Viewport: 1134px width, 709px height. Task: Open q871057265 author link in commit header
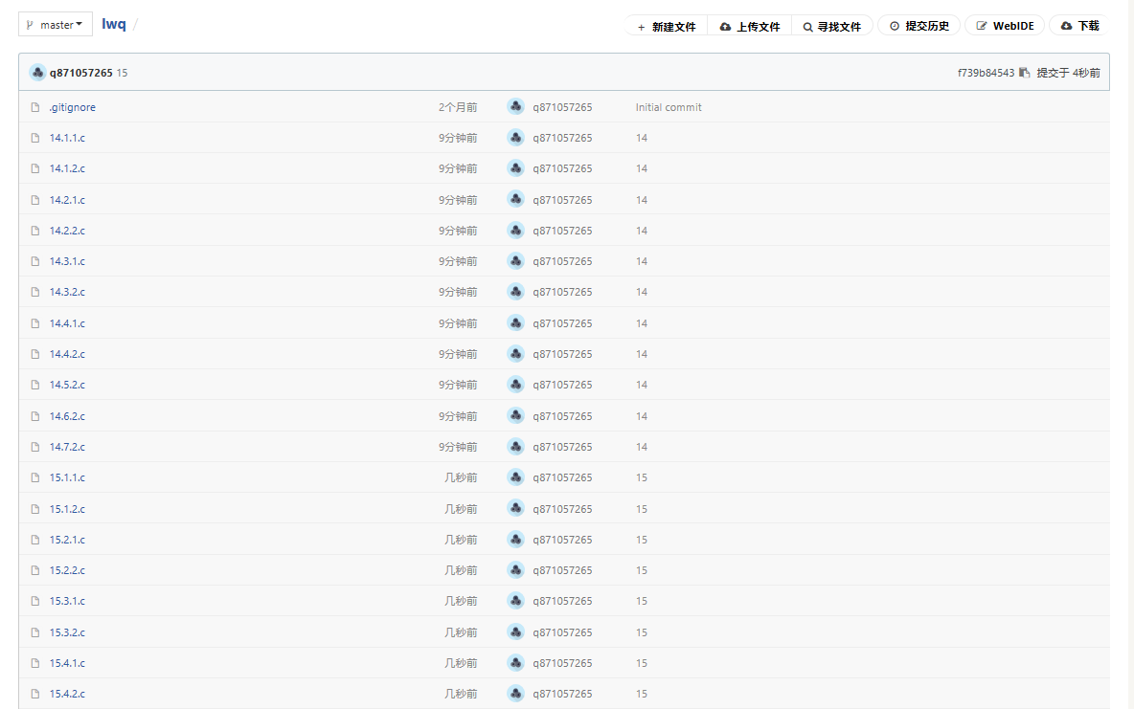tap(81, 73)
